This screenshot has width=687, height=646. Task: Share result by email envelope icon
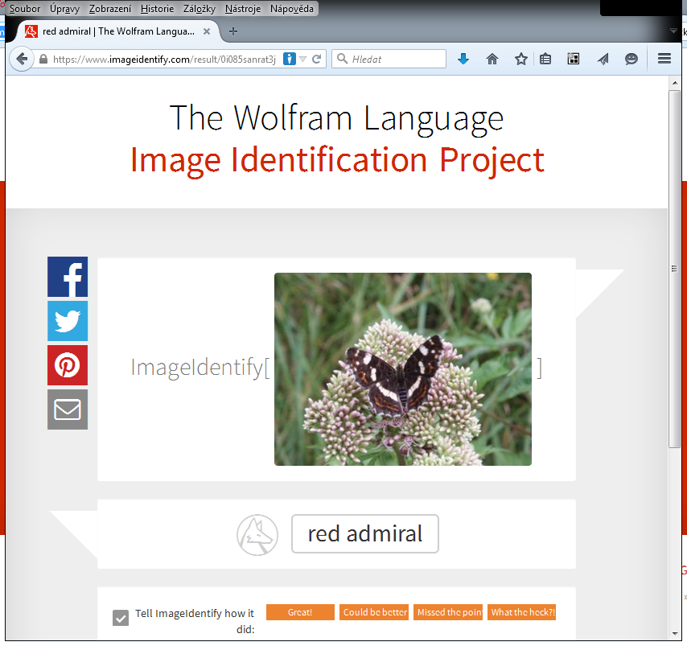pyautogui.click(x=68, y=409)
